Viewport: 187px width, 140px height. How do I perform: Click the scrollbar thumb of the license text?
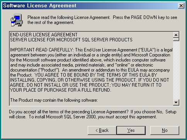(x=176, y=39)
